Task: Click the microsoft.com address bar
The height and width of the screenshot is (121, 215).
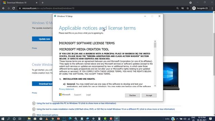Action: [96, 8]
